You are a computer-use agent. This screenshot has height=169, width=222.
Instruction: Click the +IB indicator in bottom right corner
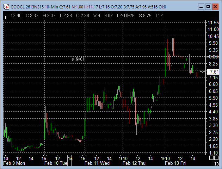215,164
